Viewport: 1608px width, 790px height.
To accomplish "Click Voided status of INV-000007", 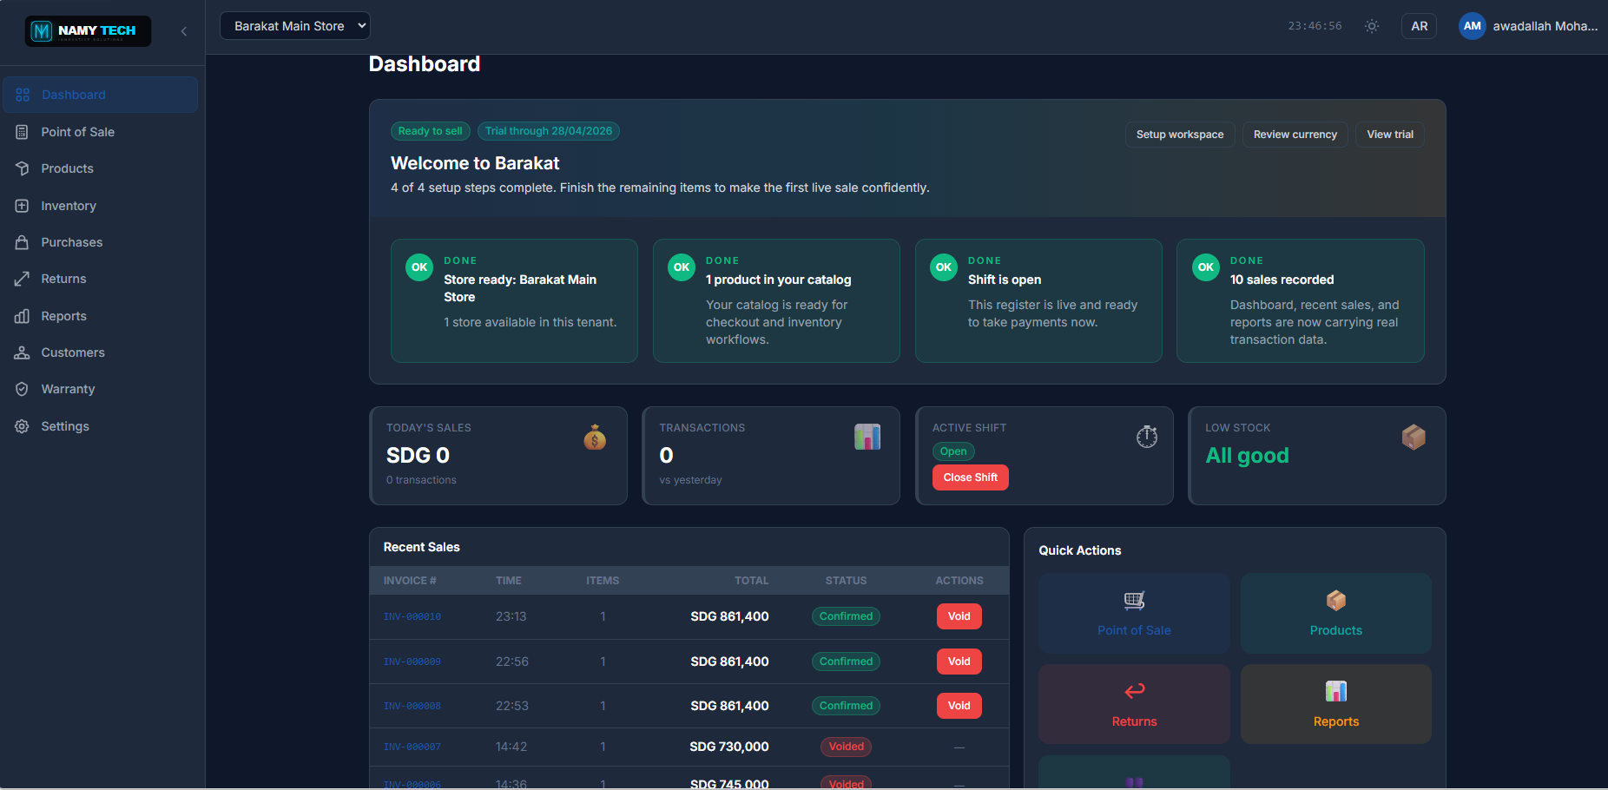I will click(x=846, y=747).
